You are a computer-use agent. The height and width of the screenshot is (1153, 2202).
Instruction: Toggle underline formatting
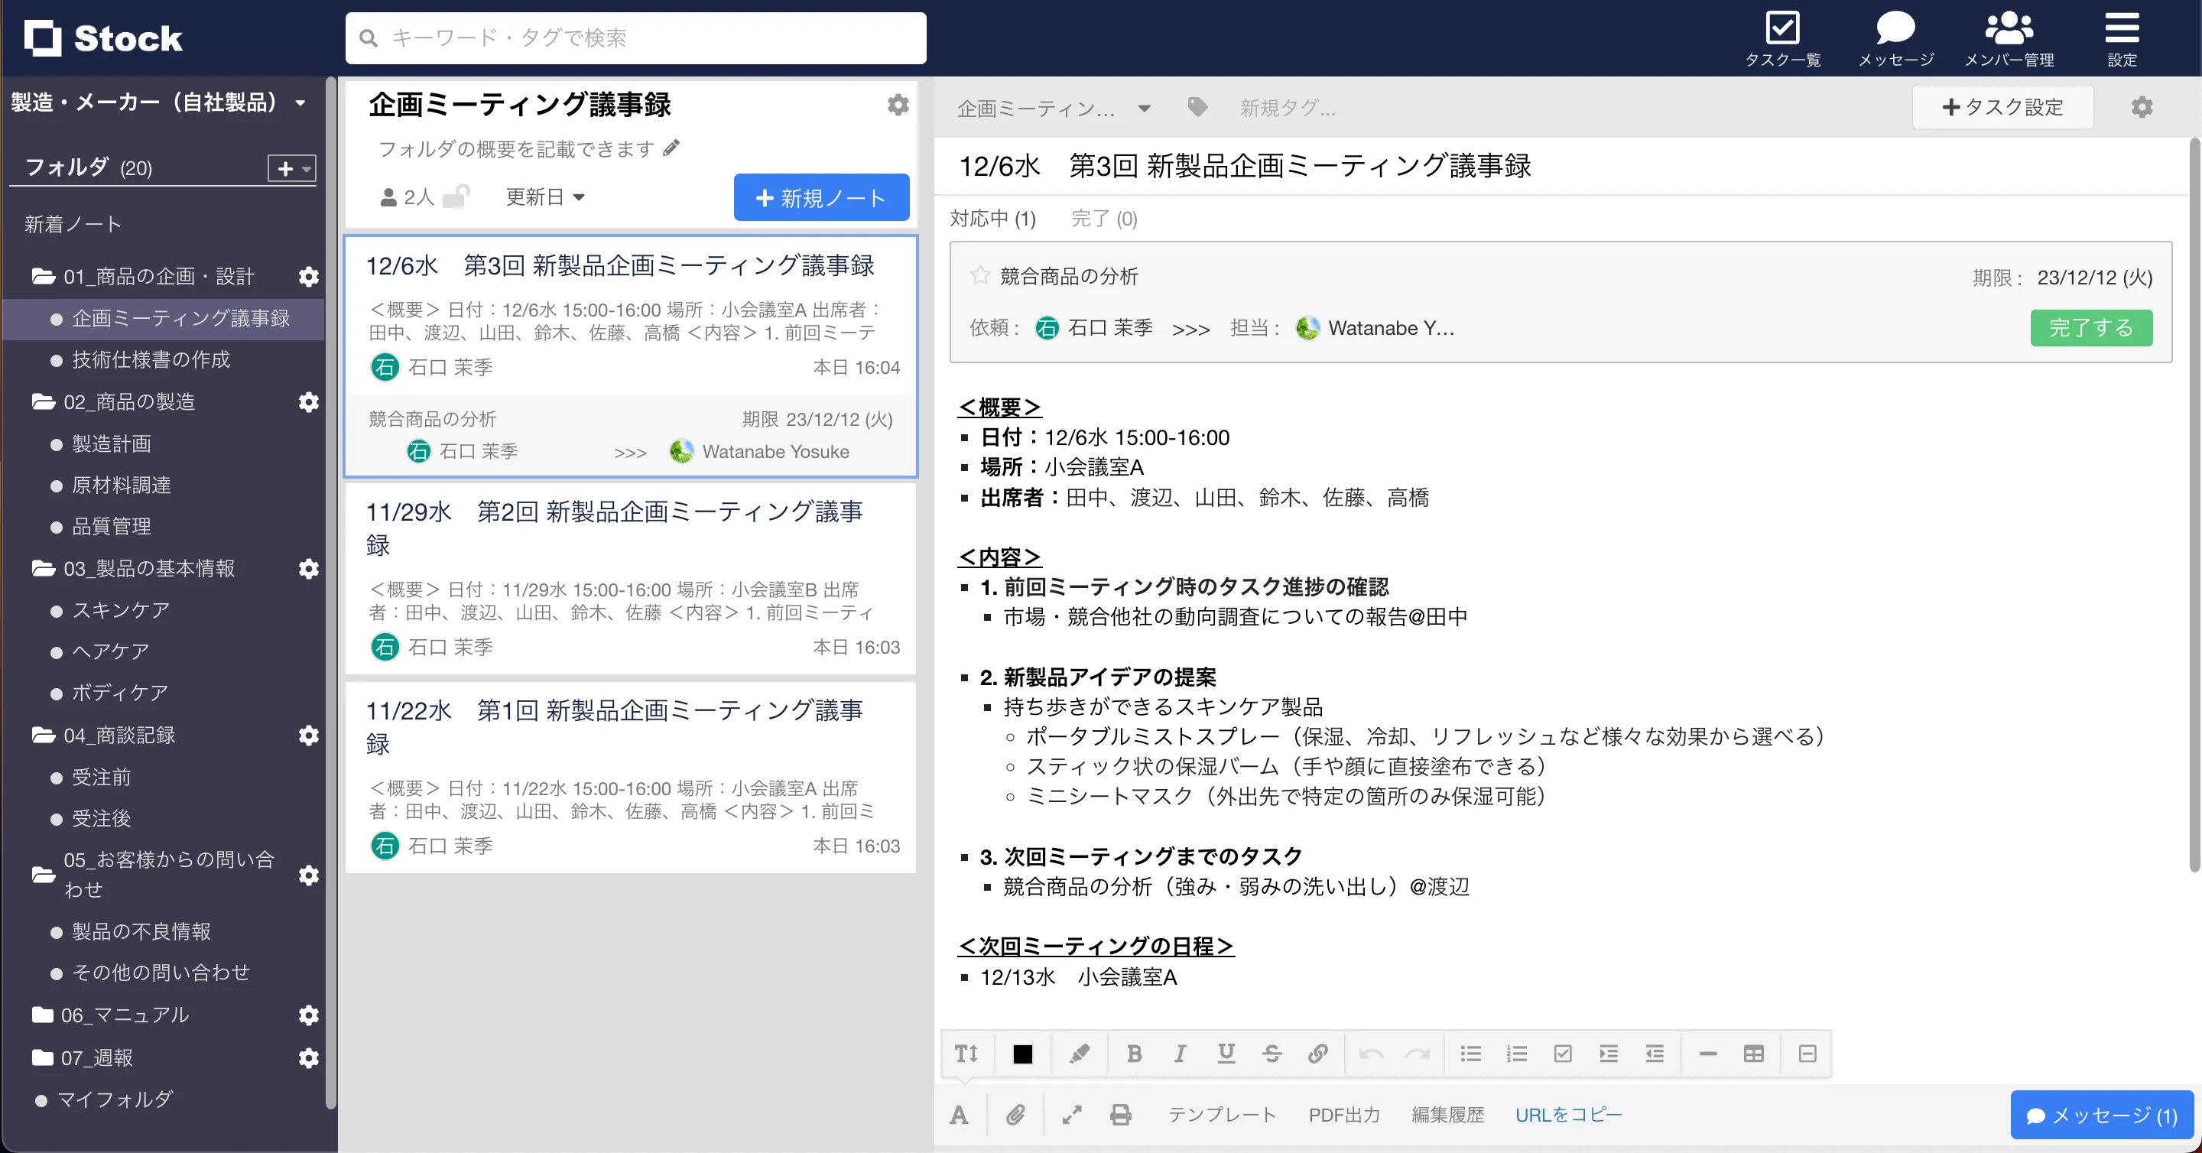[x=1226, y=1054]
